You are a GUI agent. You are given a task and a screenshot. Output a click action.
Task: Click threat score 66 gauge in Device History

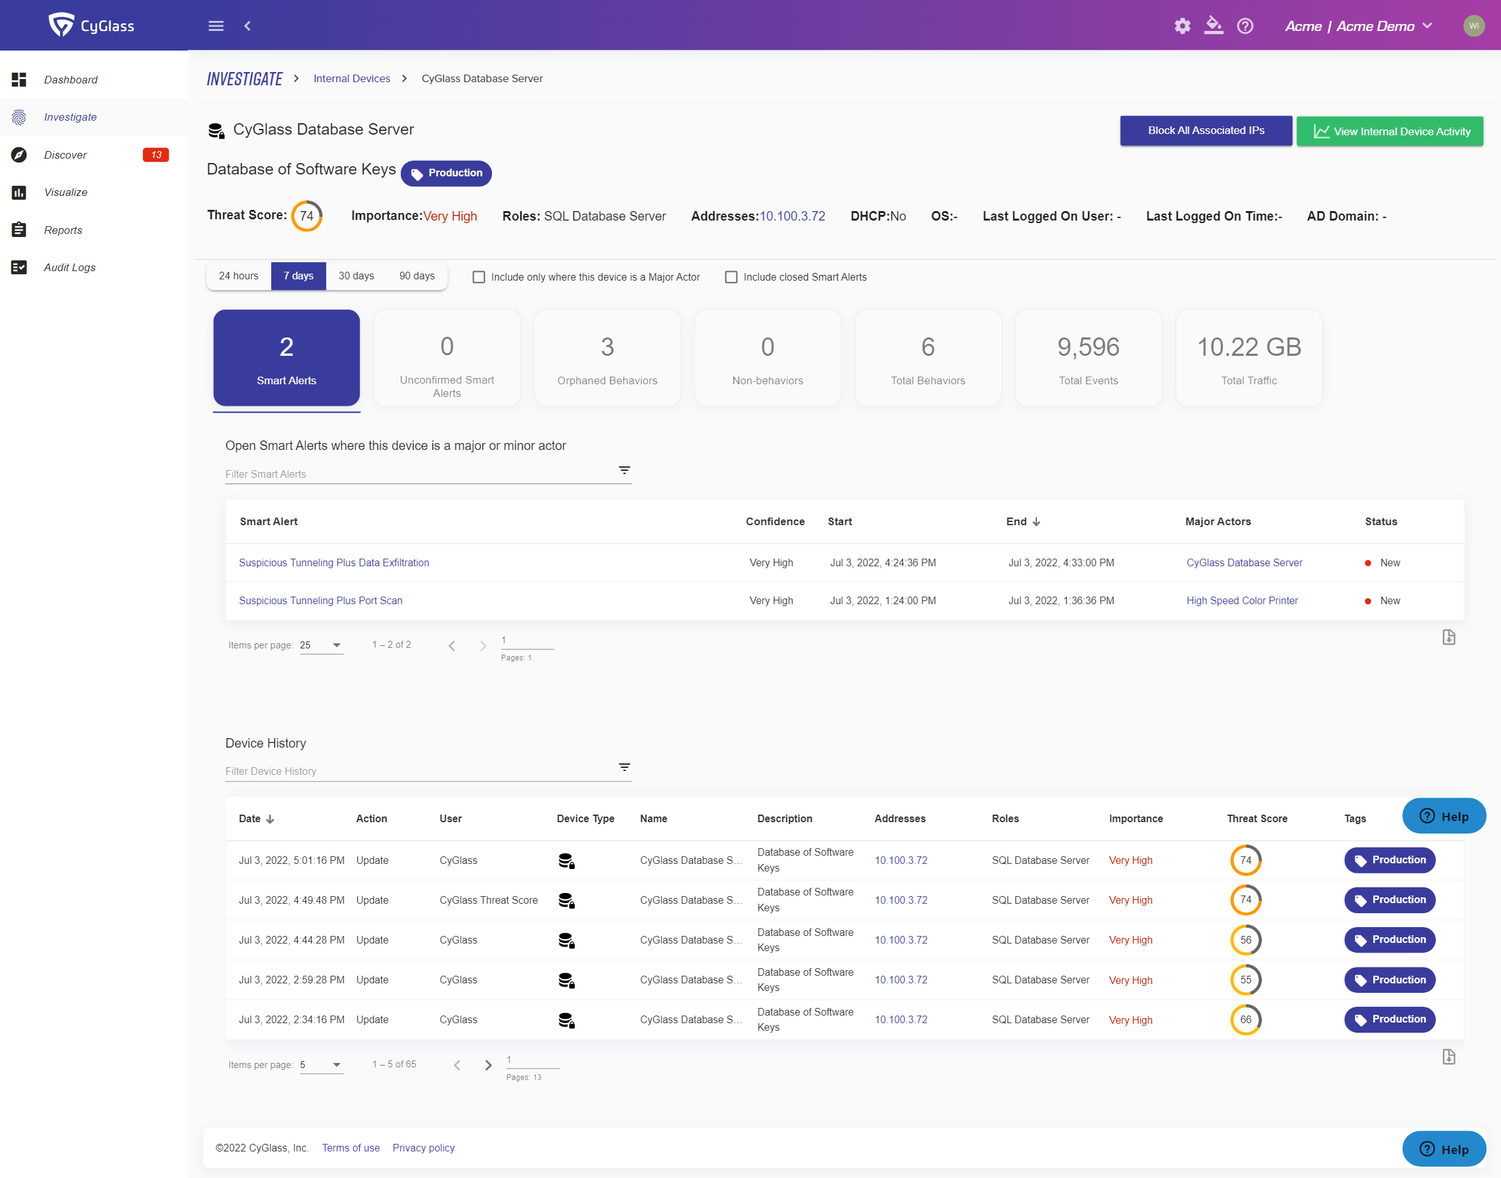1245,1020
